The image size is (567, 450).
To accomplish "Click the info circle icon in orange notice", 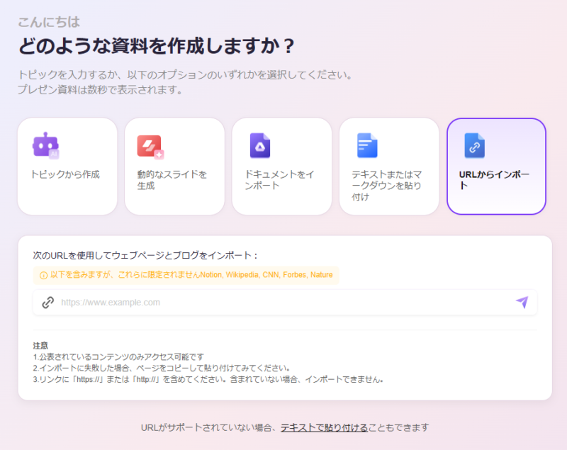I will point(43,275).
